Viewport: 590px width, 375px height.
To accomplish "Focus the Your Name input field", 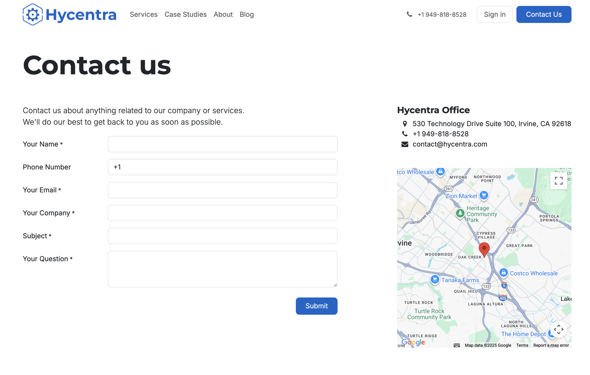I will (222, 144).
